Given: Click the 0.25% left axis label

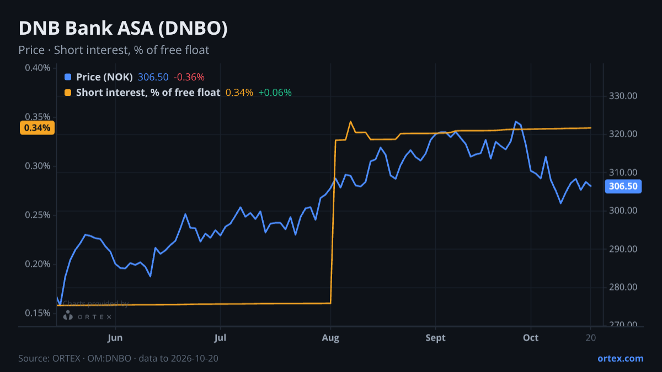Looking at the screenshot, I should coord(38,215).
